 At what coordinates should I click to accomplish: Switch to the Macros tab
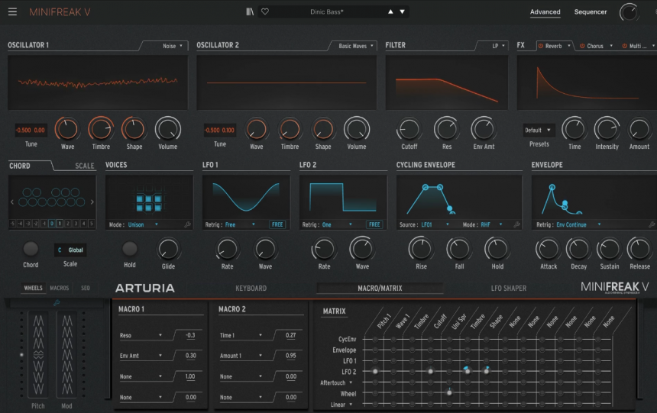59,288
